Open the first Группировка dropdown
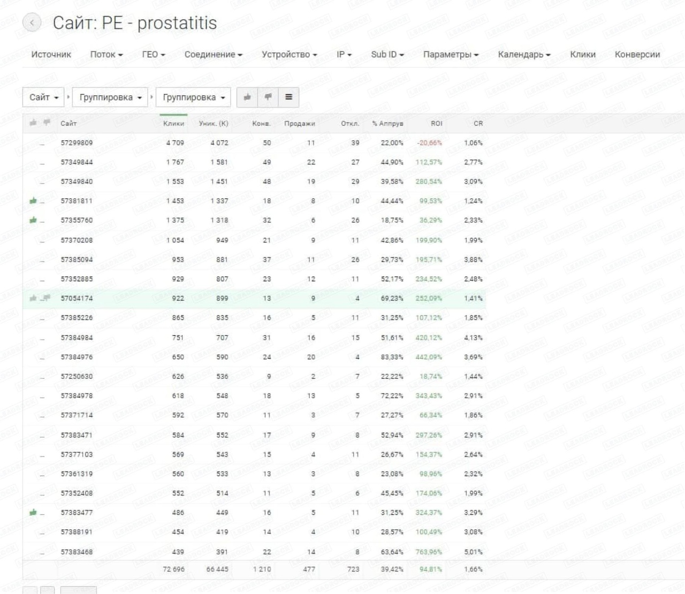 click(110, 97)
